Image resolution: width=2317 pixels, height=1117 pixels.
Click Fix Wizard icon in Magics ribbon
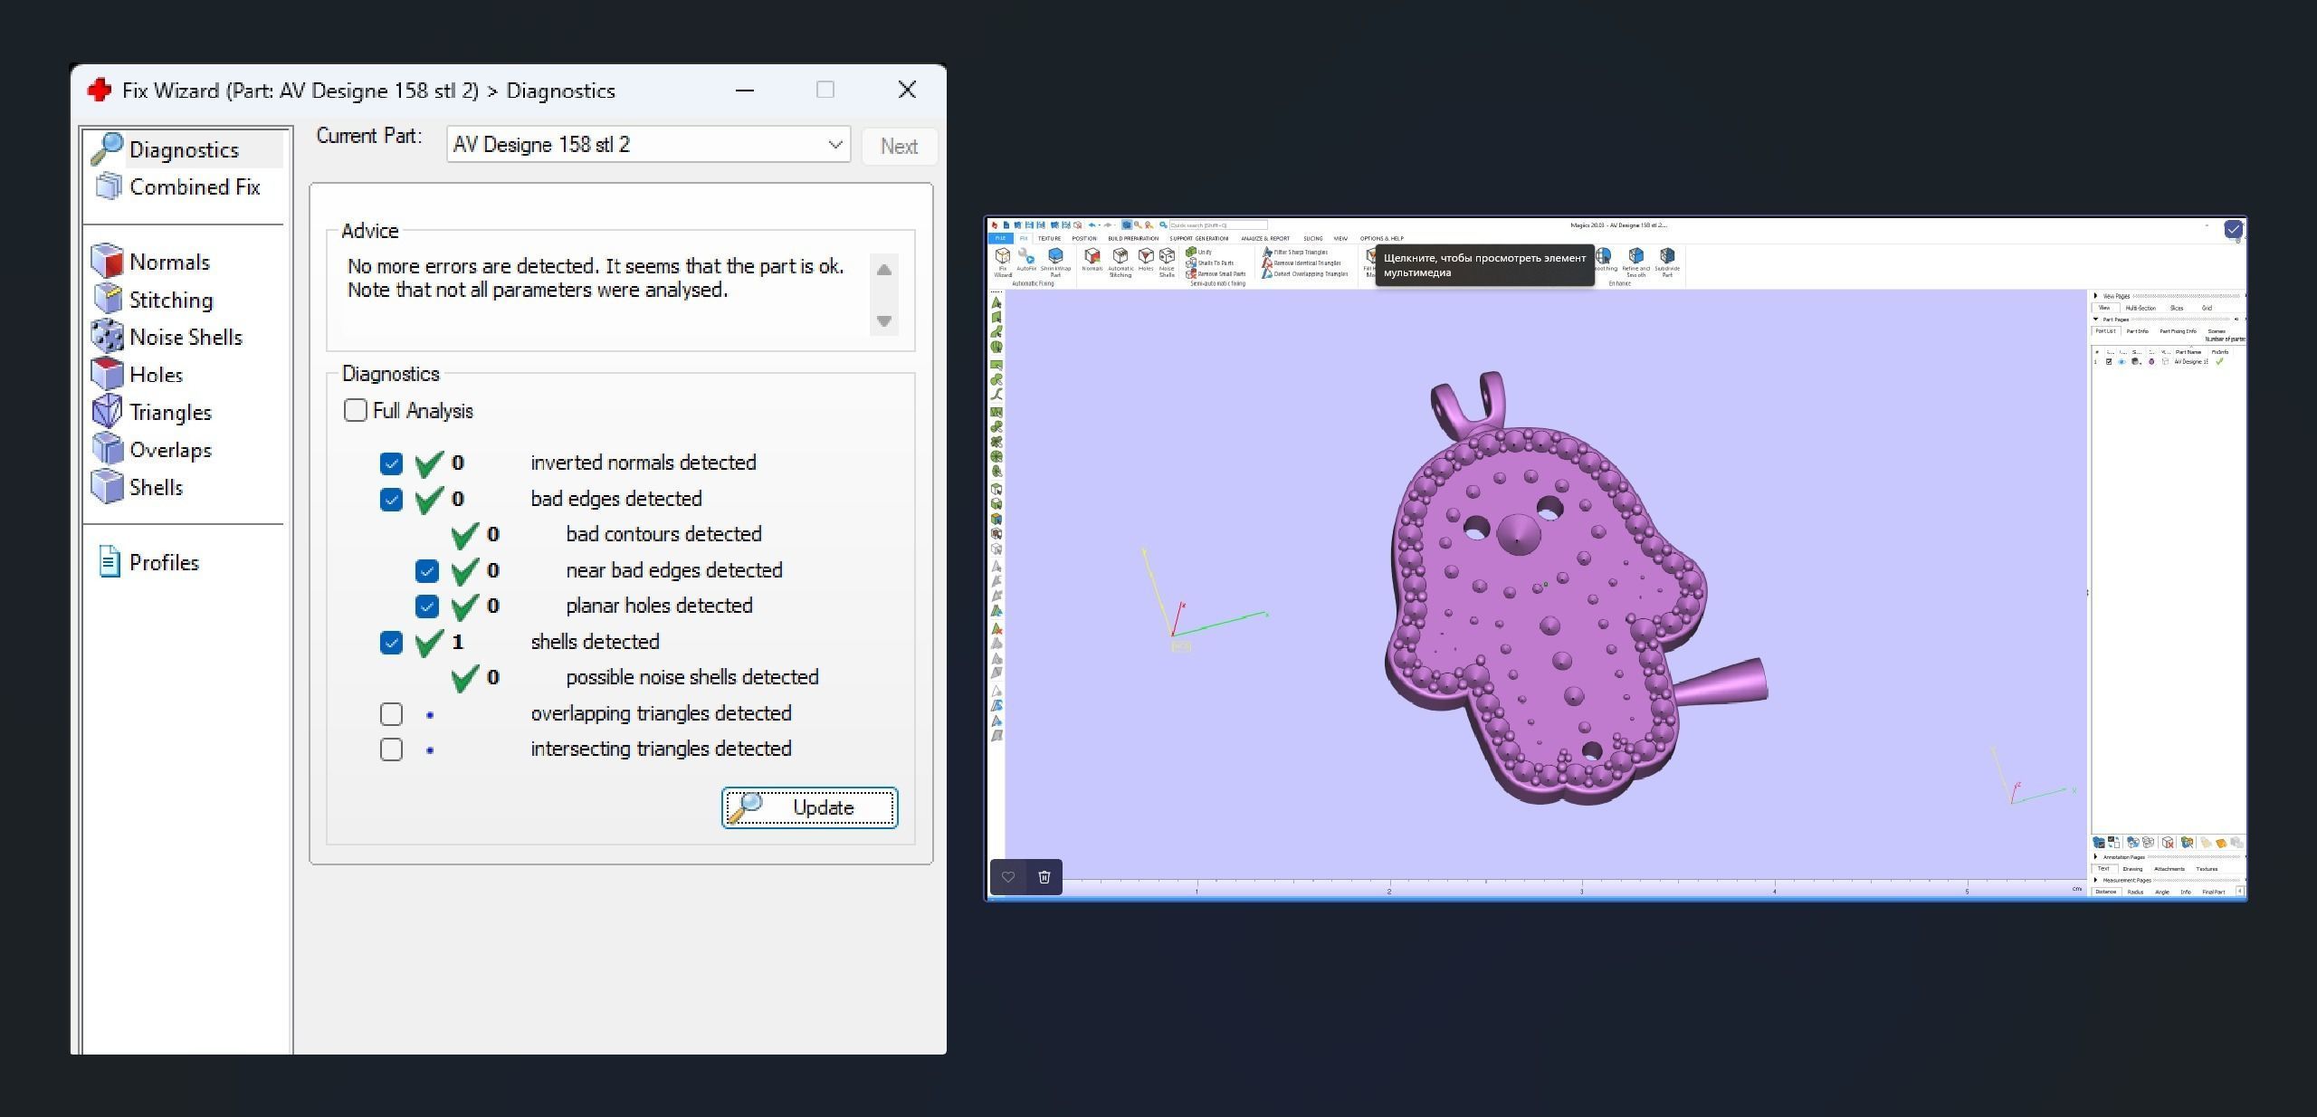[x=1003, y=263]
